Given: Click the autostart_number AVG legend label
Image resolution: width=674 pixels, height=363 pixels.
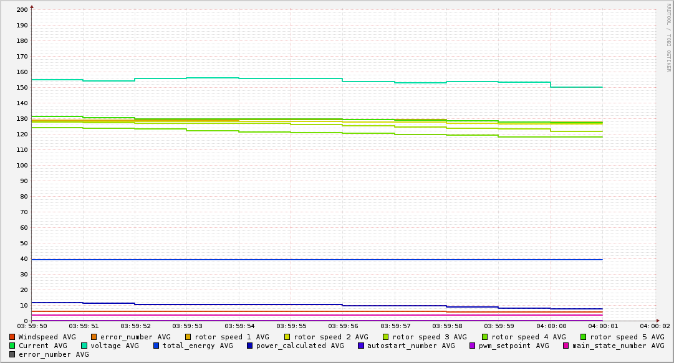Looking at the screenshot, I should pos(411,346).
